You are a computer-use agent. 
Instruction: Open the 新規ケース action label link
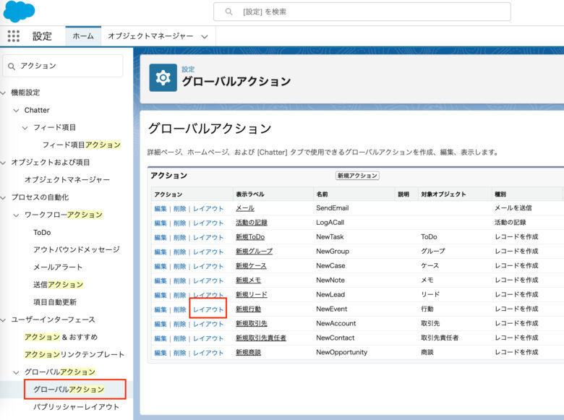[251, 266]
